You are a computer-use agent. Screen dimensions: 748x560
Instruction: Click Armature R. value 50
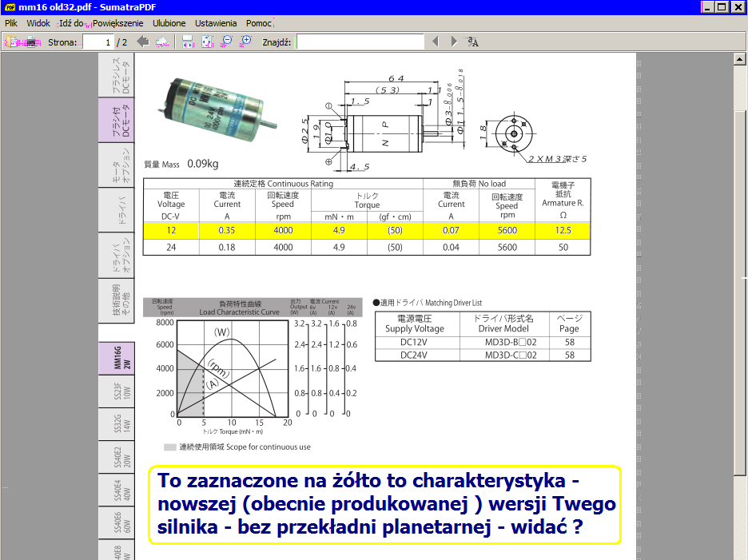(563, 248)
